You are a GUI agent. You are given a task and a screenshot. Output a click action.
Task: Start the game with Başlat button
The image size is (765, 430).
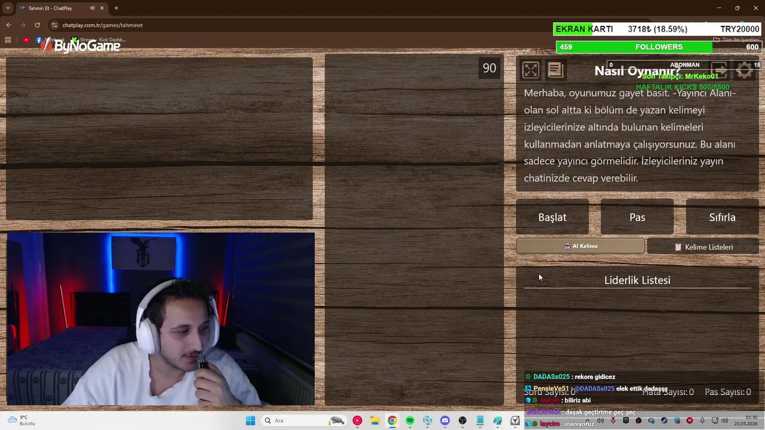coord(552,217)
